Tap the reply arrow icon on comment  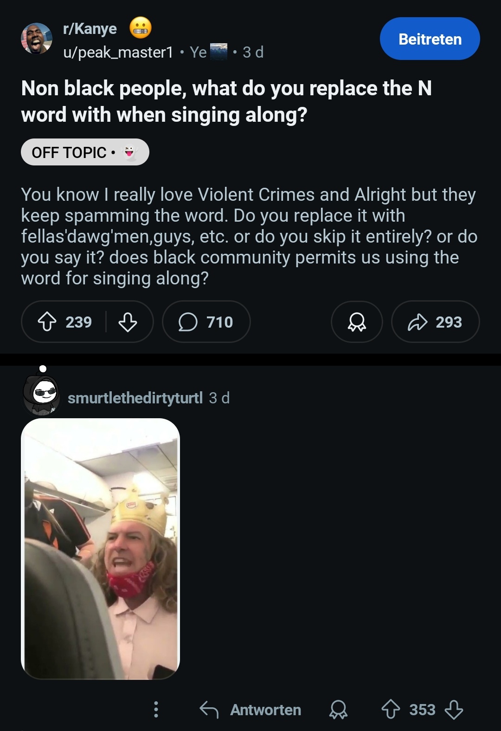coord(209,709)
